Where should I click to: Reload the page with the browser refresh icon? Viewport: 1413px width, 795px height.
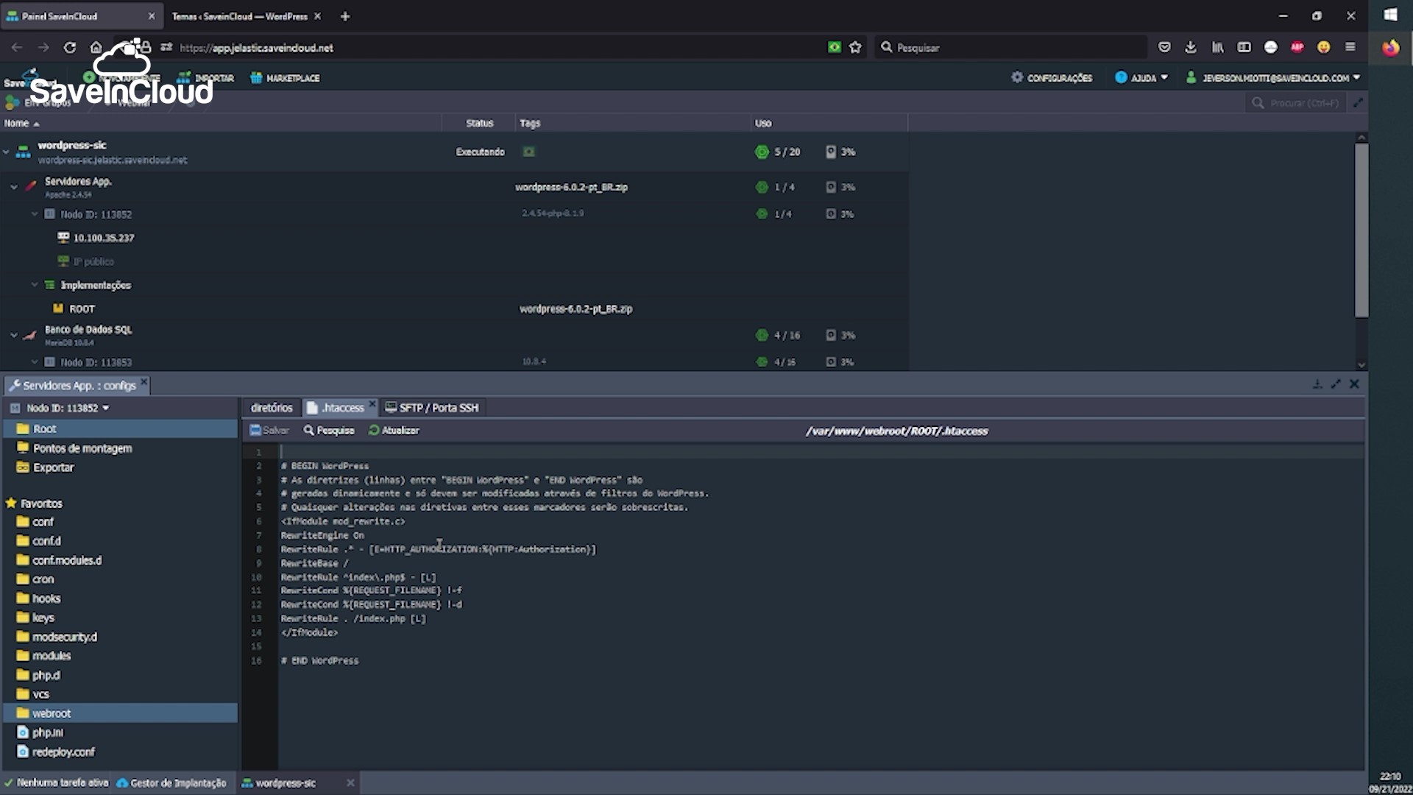pyautogui.click(x=70, y=48)
